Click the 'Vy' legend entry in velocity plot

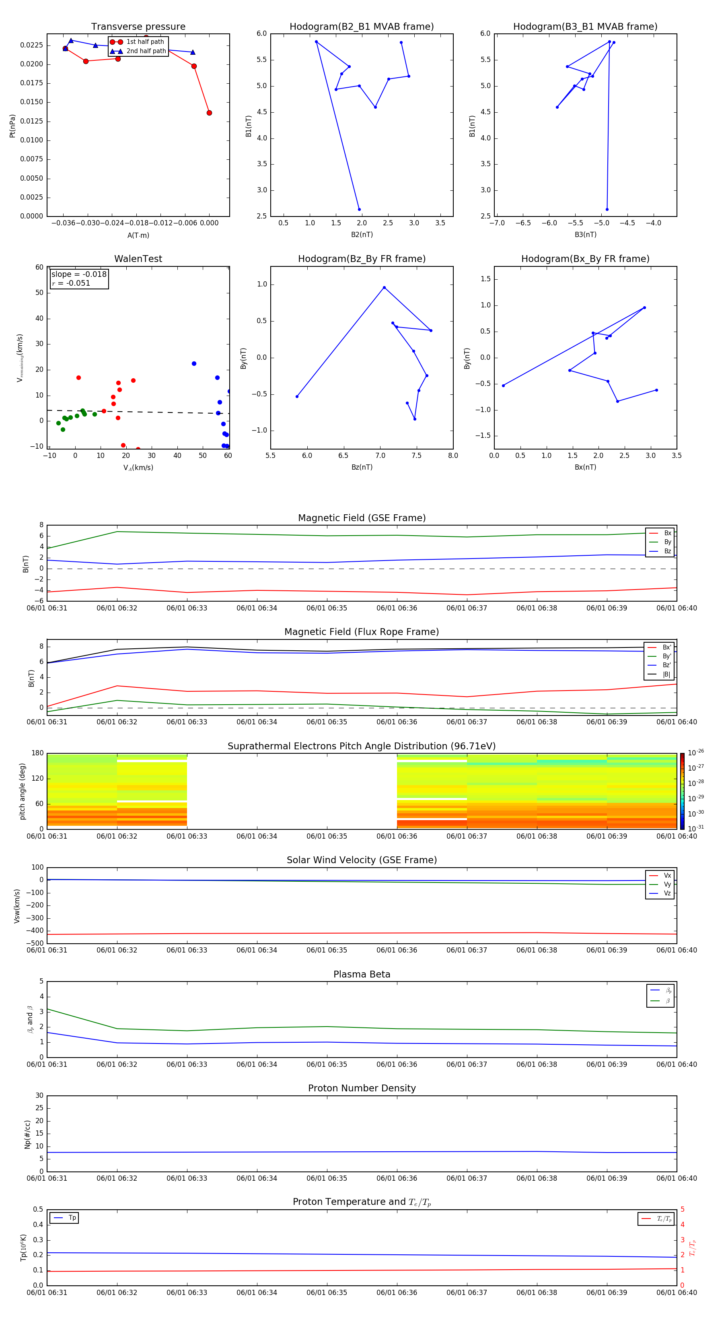[x=660, y=884]
